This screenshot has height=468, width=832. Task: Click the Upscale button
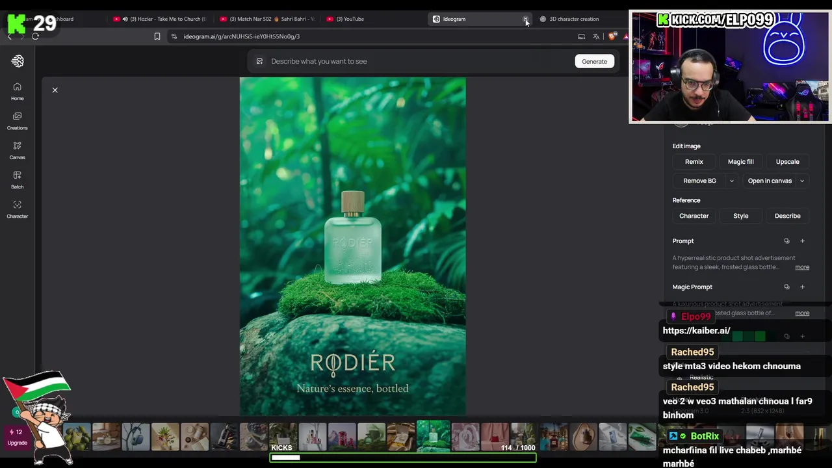tap(788, 162)
